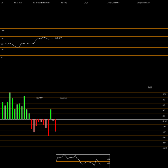
Task: Click the -20 label on the MR axis
Action: [164, 127]
